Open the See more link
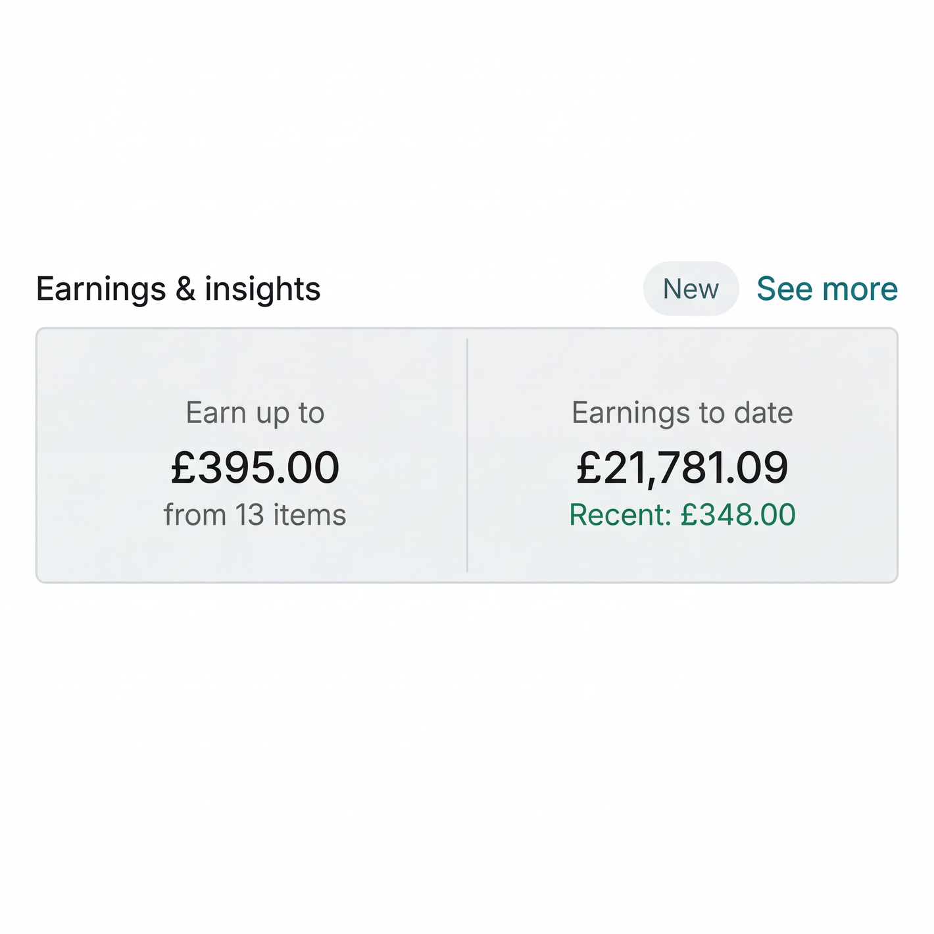The image size is (934, 934). 827,289
